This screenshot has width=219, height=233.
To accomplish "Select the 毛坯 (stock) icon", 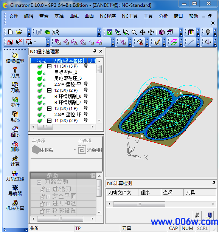I will 15,117.
